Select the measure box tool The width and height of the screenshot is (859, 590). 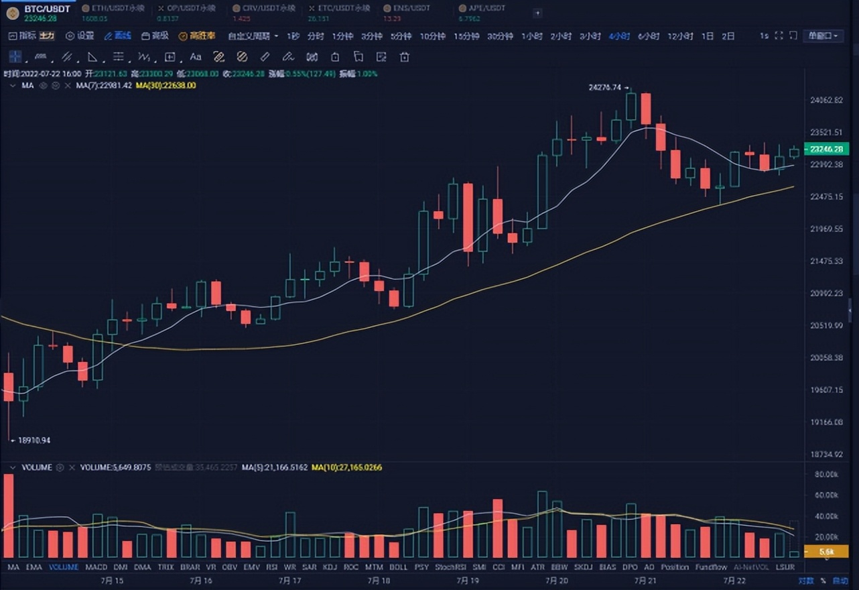170,57
